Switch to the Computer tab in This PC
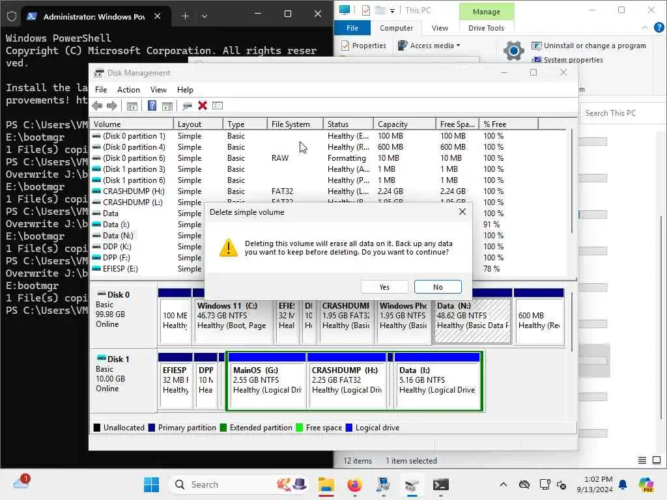Screen dimensions: 667x500 pos(396,28)
